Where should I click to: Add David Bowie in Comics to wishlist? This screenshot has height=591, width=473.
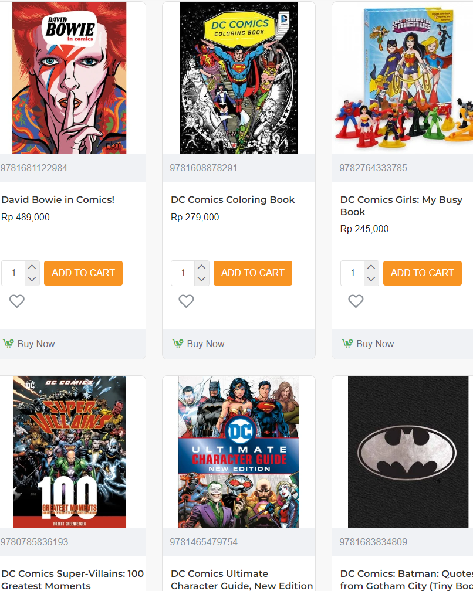(17, 301)
